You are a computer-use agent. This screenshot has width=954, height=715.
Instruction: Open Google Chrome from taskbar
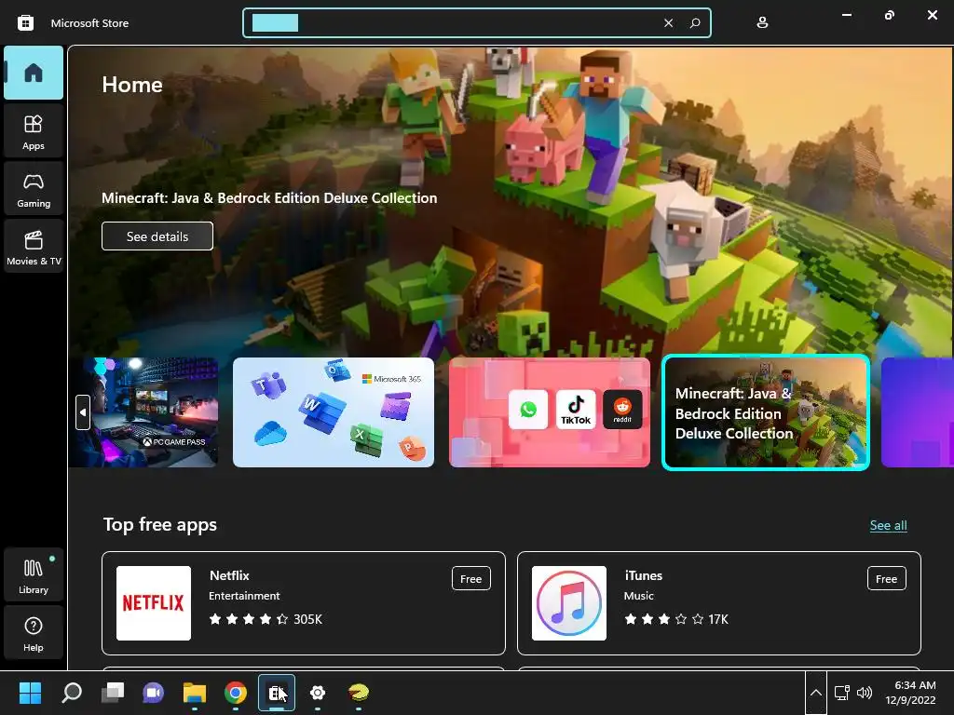click(236, 693)
